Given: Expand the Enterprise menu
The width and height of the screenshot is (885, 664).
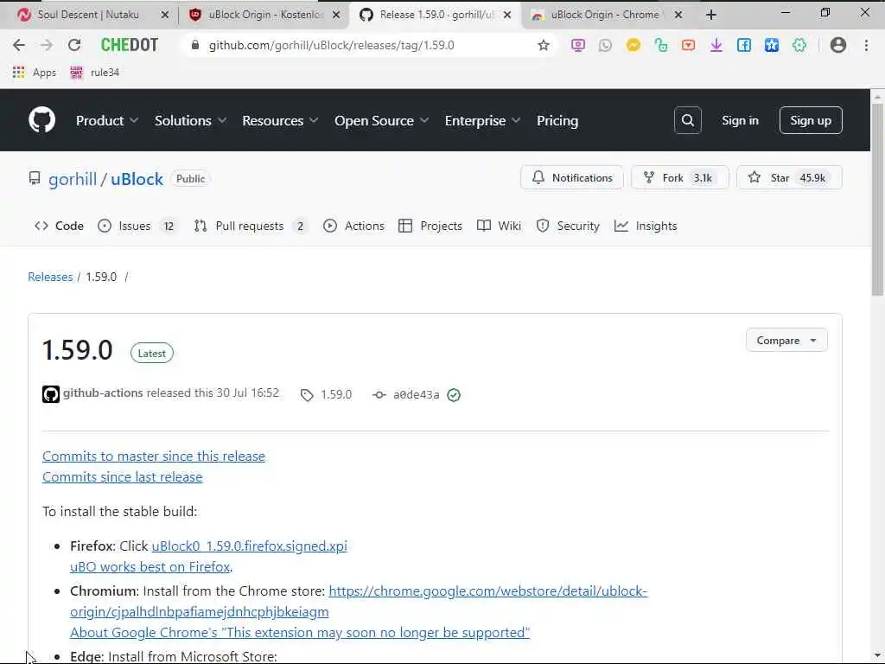Looking at the screenshot, I should click(482, 120).
